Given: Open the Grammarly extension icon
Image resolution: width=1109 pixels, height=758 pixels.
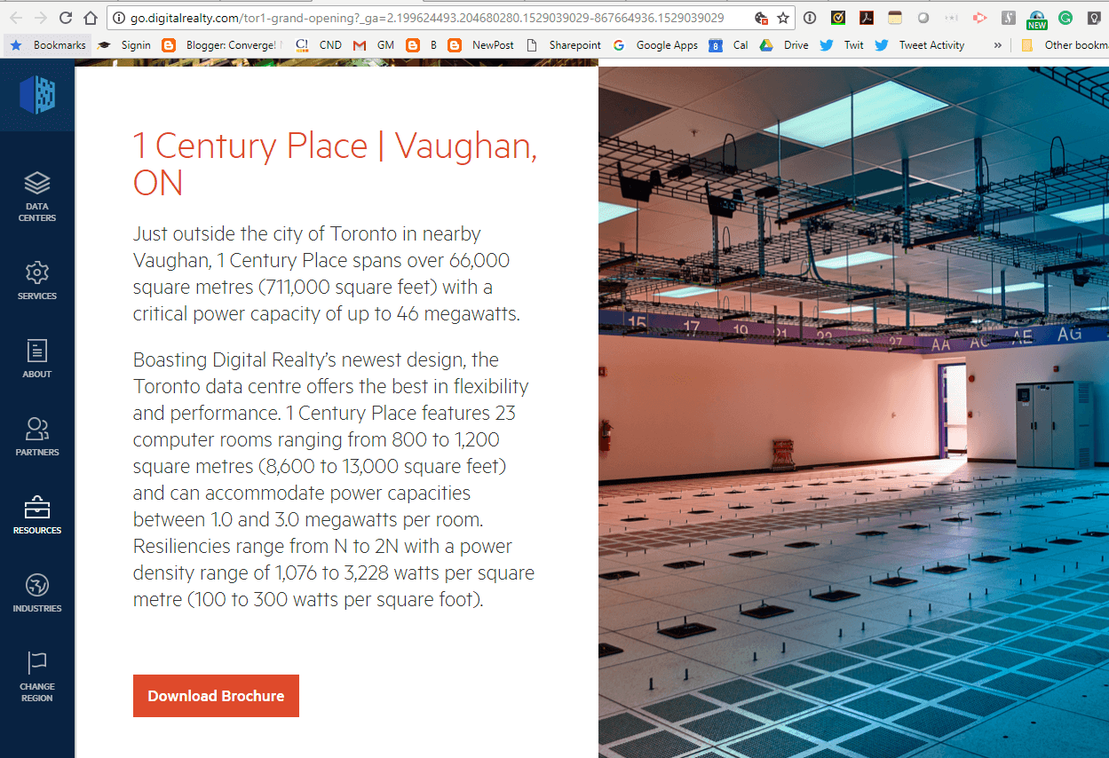Looking at the screenshot, I should tap(1065, 16).
